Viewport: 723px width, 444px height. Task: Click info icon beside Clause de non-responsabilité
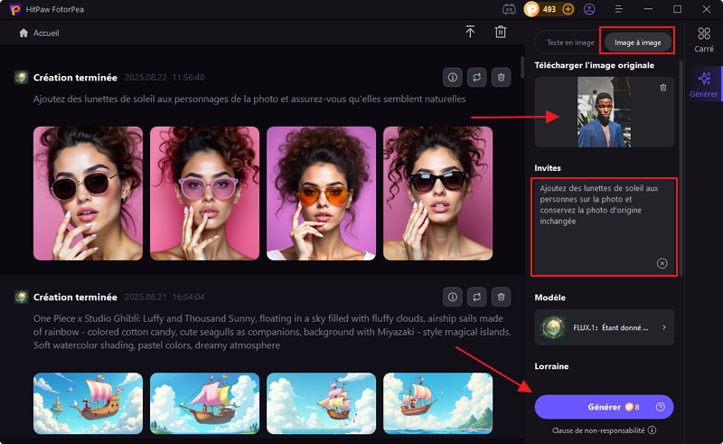[x=652, y=430]
